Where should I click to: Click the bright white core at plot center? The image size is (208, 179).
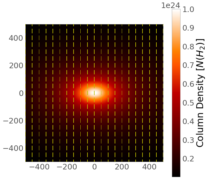click(x=94, y=93)
